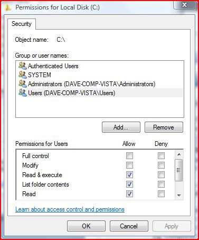This screenshot has height=240, width=199.
Task: Click the permissions list scrollbar thumb
Action: [179, 170]
